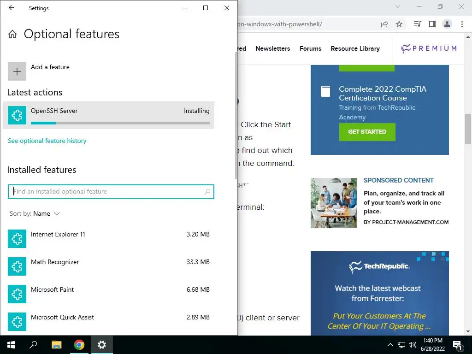Click the Microsoft Quick Assist feature icon
472x354 pixels.
17,322
